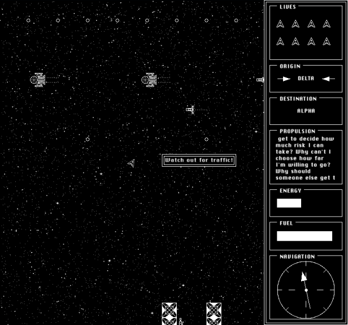
Task: Click the first life ship icon in bottom row
Action: point(280,41)
